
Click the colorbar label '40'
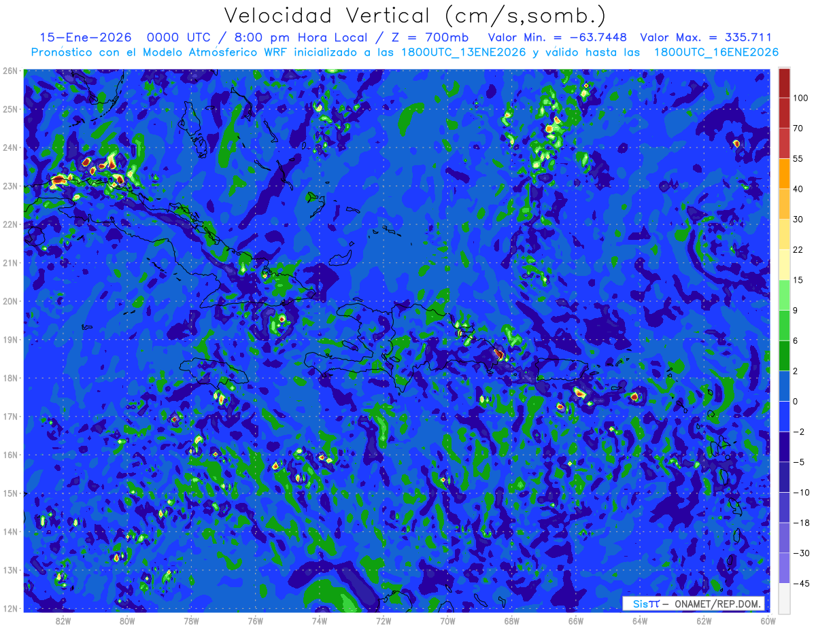pyautogui.click(x=798, y=189)
